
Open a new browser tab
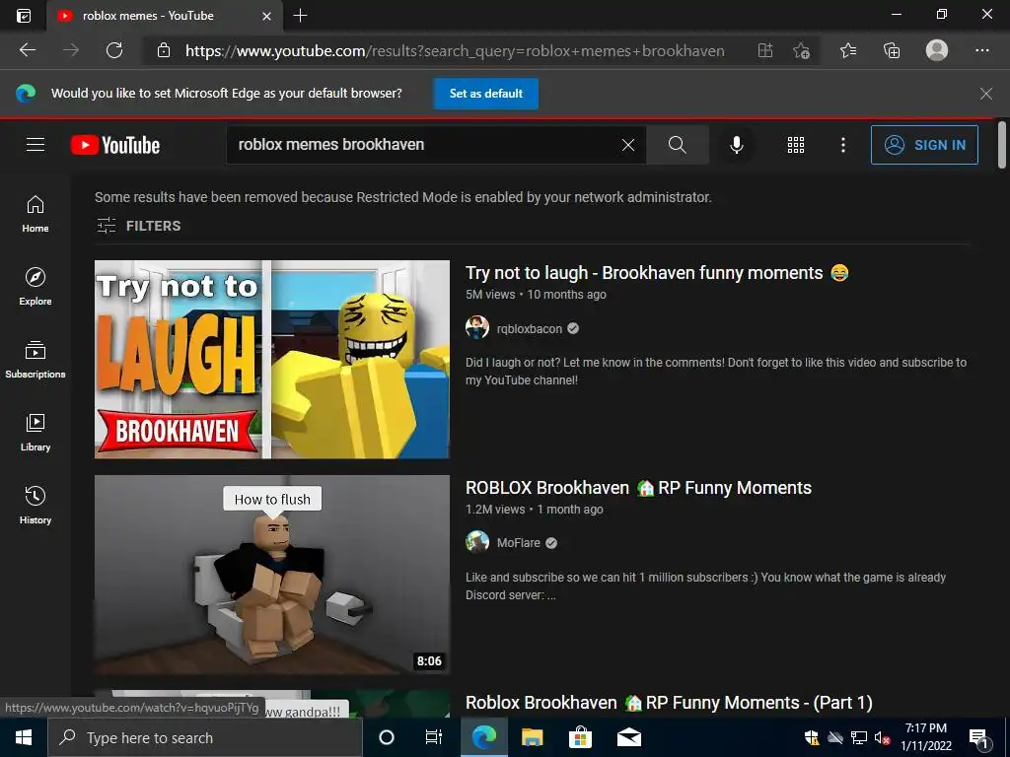point(300,16)
